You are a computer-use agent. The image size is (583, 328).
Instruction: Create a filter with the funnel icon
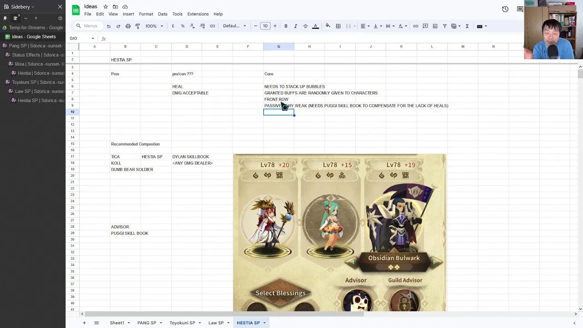pos(445,26)
